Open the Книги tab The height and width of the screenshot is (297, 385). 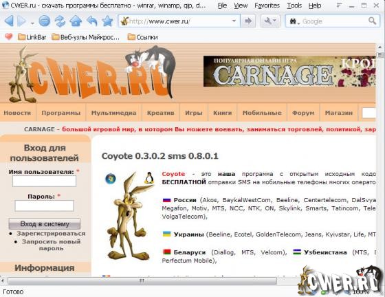click(x=223, y=113)
